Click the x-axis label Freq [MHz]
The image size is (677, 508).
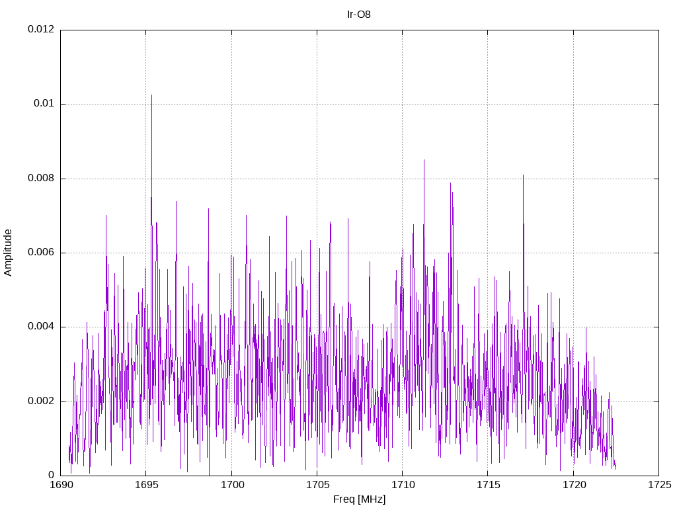tap(359, 499)
